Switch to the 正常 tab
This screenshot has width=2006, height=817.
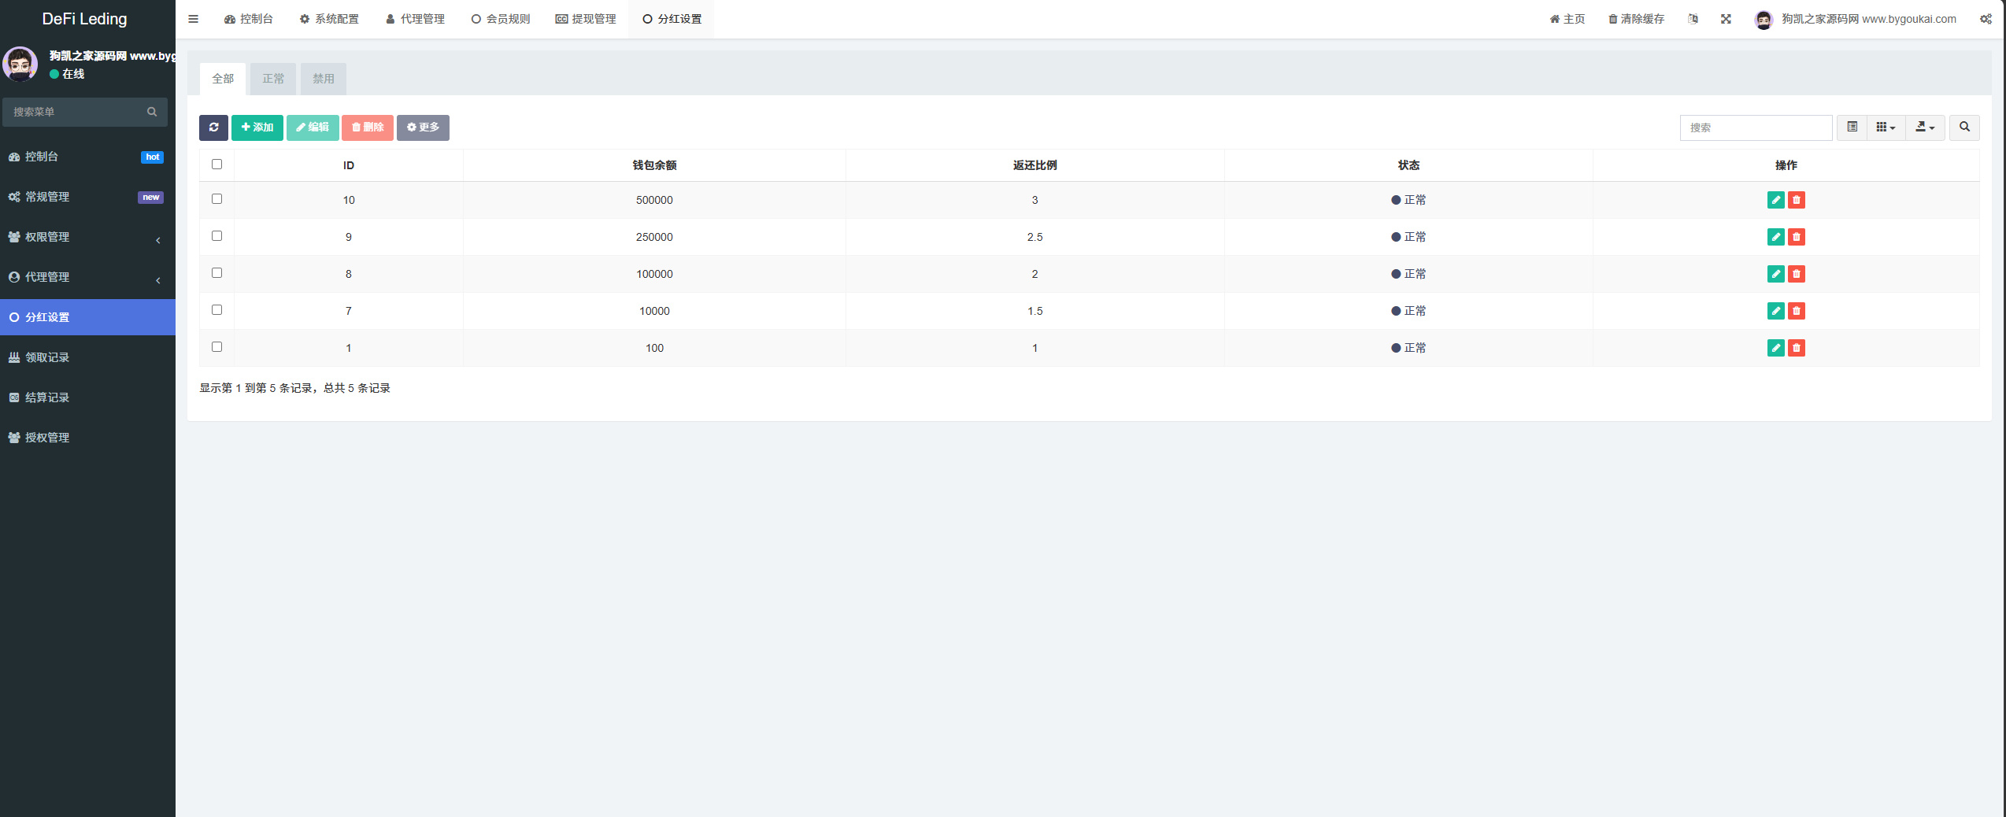273,79
